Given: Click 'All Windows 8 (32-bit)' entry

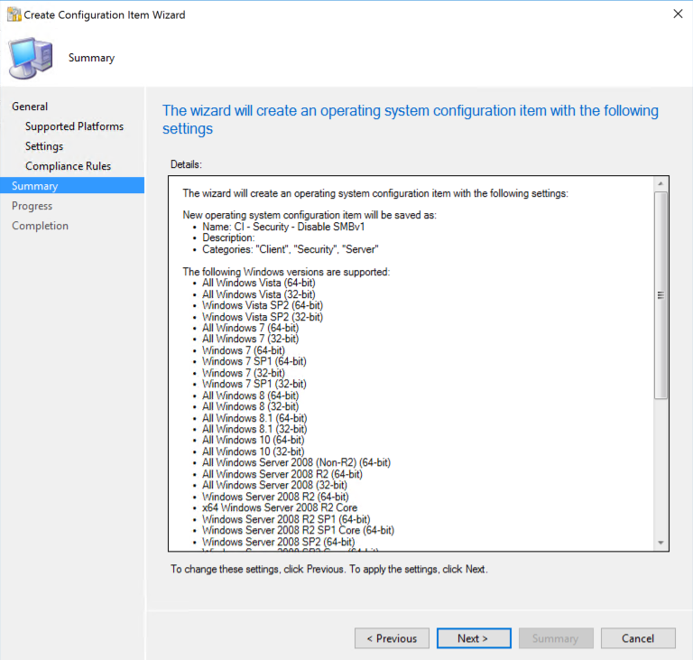Looking at the screenshot, I should coord(251,406).
